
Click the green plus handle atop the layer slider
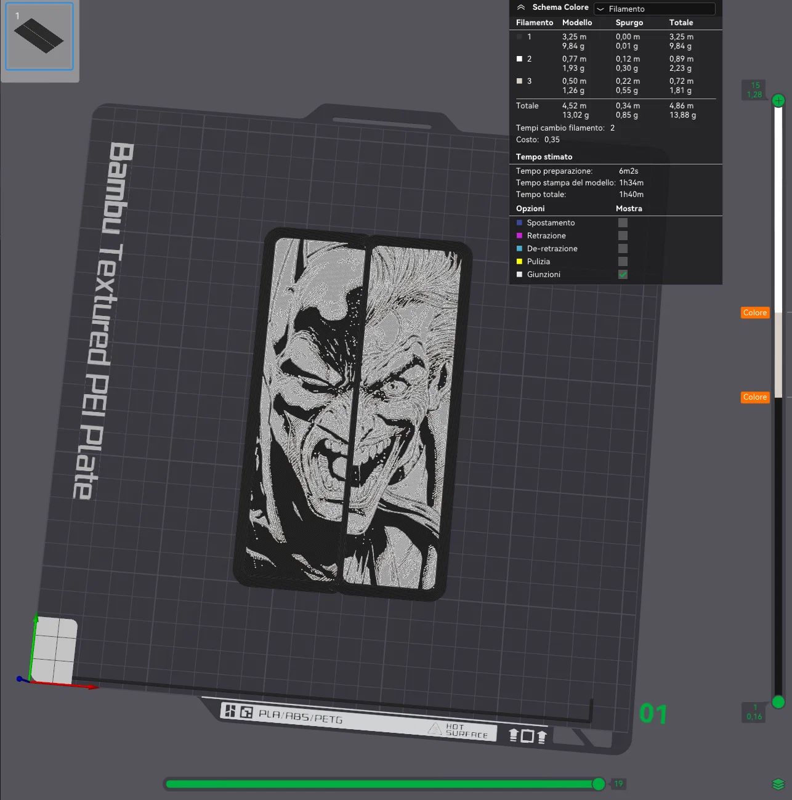coord(778,100)
